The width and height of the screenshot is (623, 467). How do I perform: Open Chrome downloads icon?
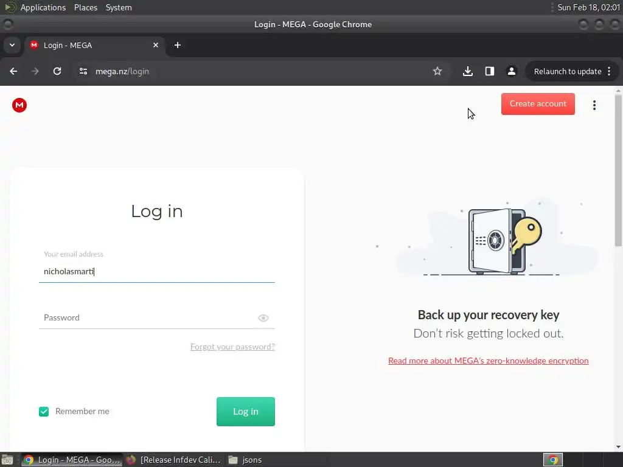(468, 71)
